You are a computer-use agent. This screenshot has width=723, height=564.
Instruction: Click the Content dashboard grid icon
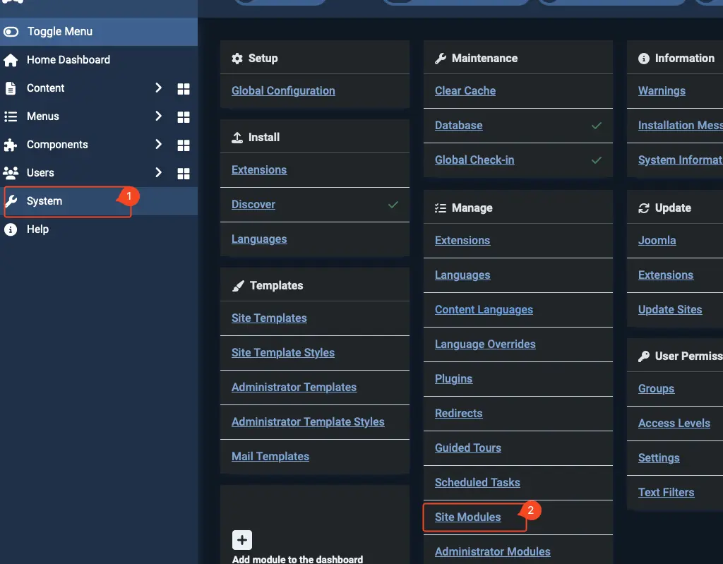pyautogui.click(x=184, y=89)
